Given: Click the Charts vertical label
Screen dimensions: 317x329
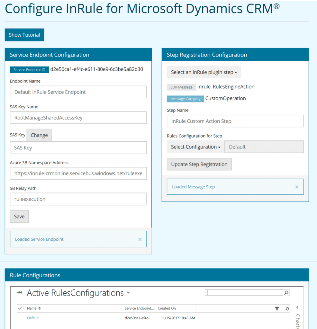Looking at the screenshot, I should pos(298,321).
